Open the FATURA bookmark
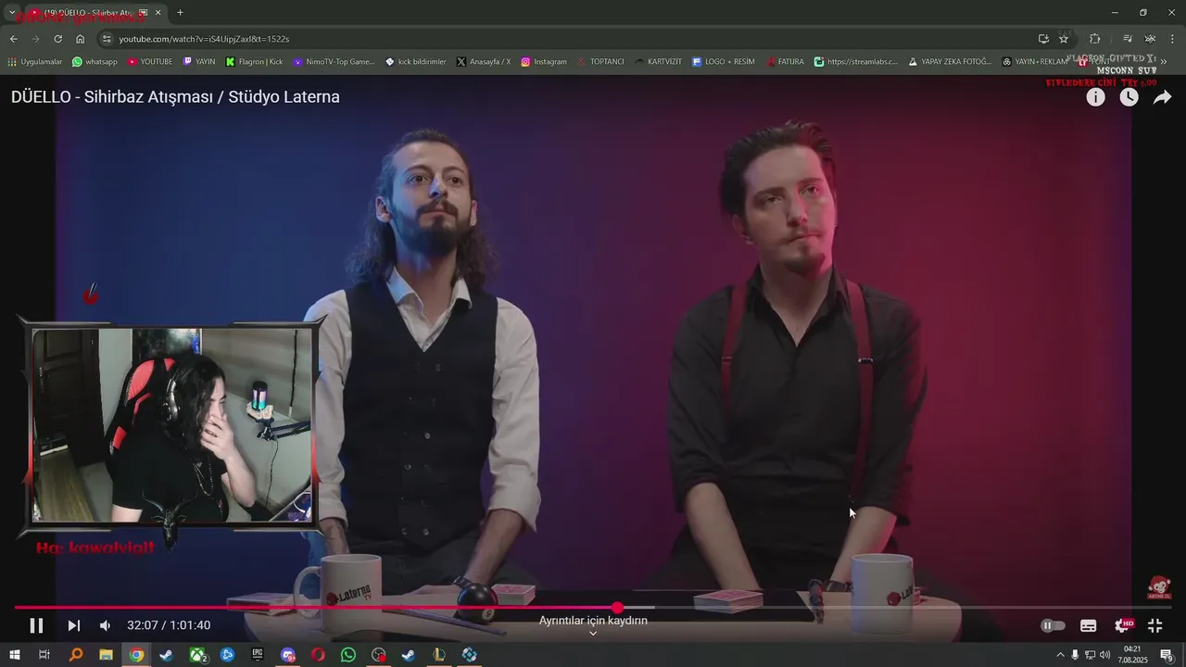Screen dimensions: 1186x667 tap(785, 62)
